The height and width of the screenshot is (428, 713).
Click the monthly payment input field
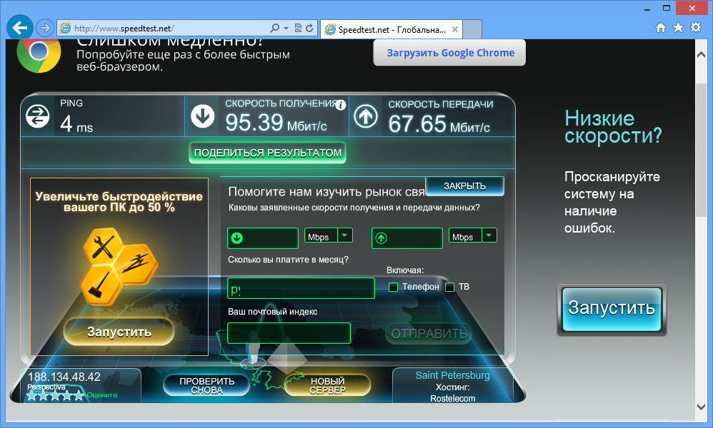point(301,288)
